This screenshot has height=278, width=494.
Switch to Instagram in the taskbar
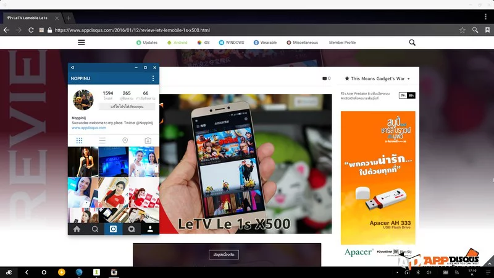[x=114, y=272]
